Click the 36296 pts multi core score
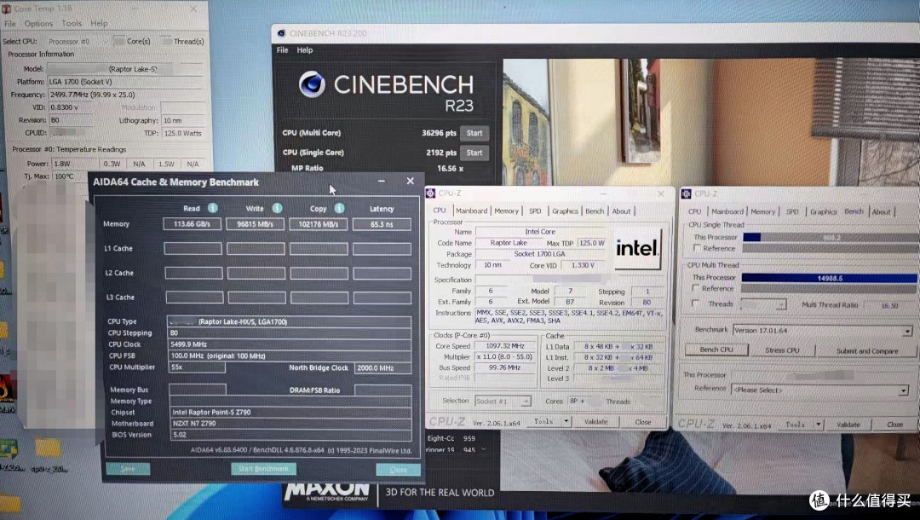 (x=439, y=133)
